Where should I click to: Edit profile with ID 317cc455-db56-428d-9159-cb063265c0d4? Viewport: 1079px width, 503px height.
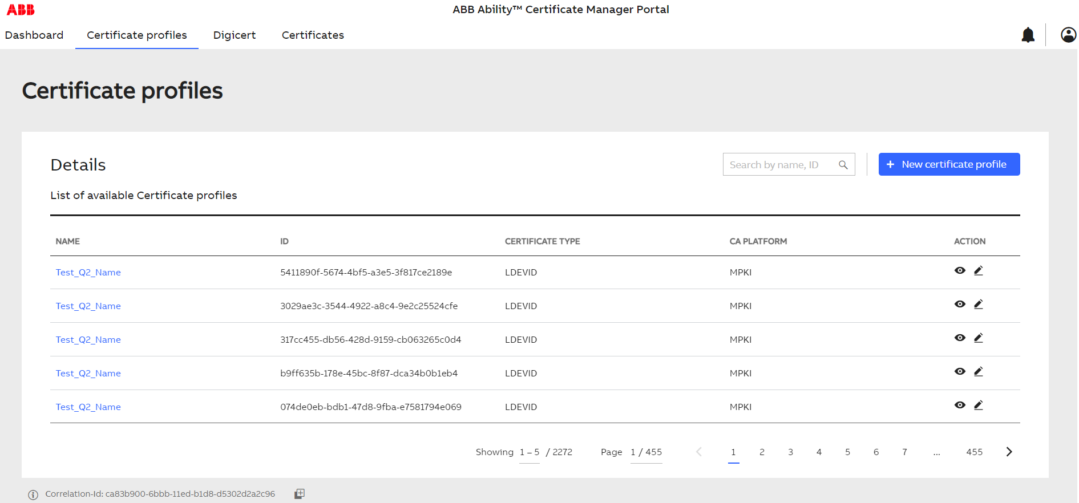pyautogui.click(x=979, y=338)
